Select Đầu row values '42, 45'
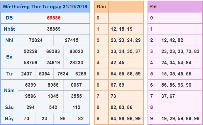 [117, 63]
